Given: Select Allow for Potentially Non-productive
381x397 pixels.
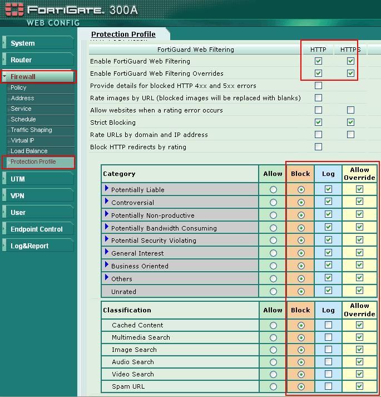Looking at the screenshot, I should point(273,215).
